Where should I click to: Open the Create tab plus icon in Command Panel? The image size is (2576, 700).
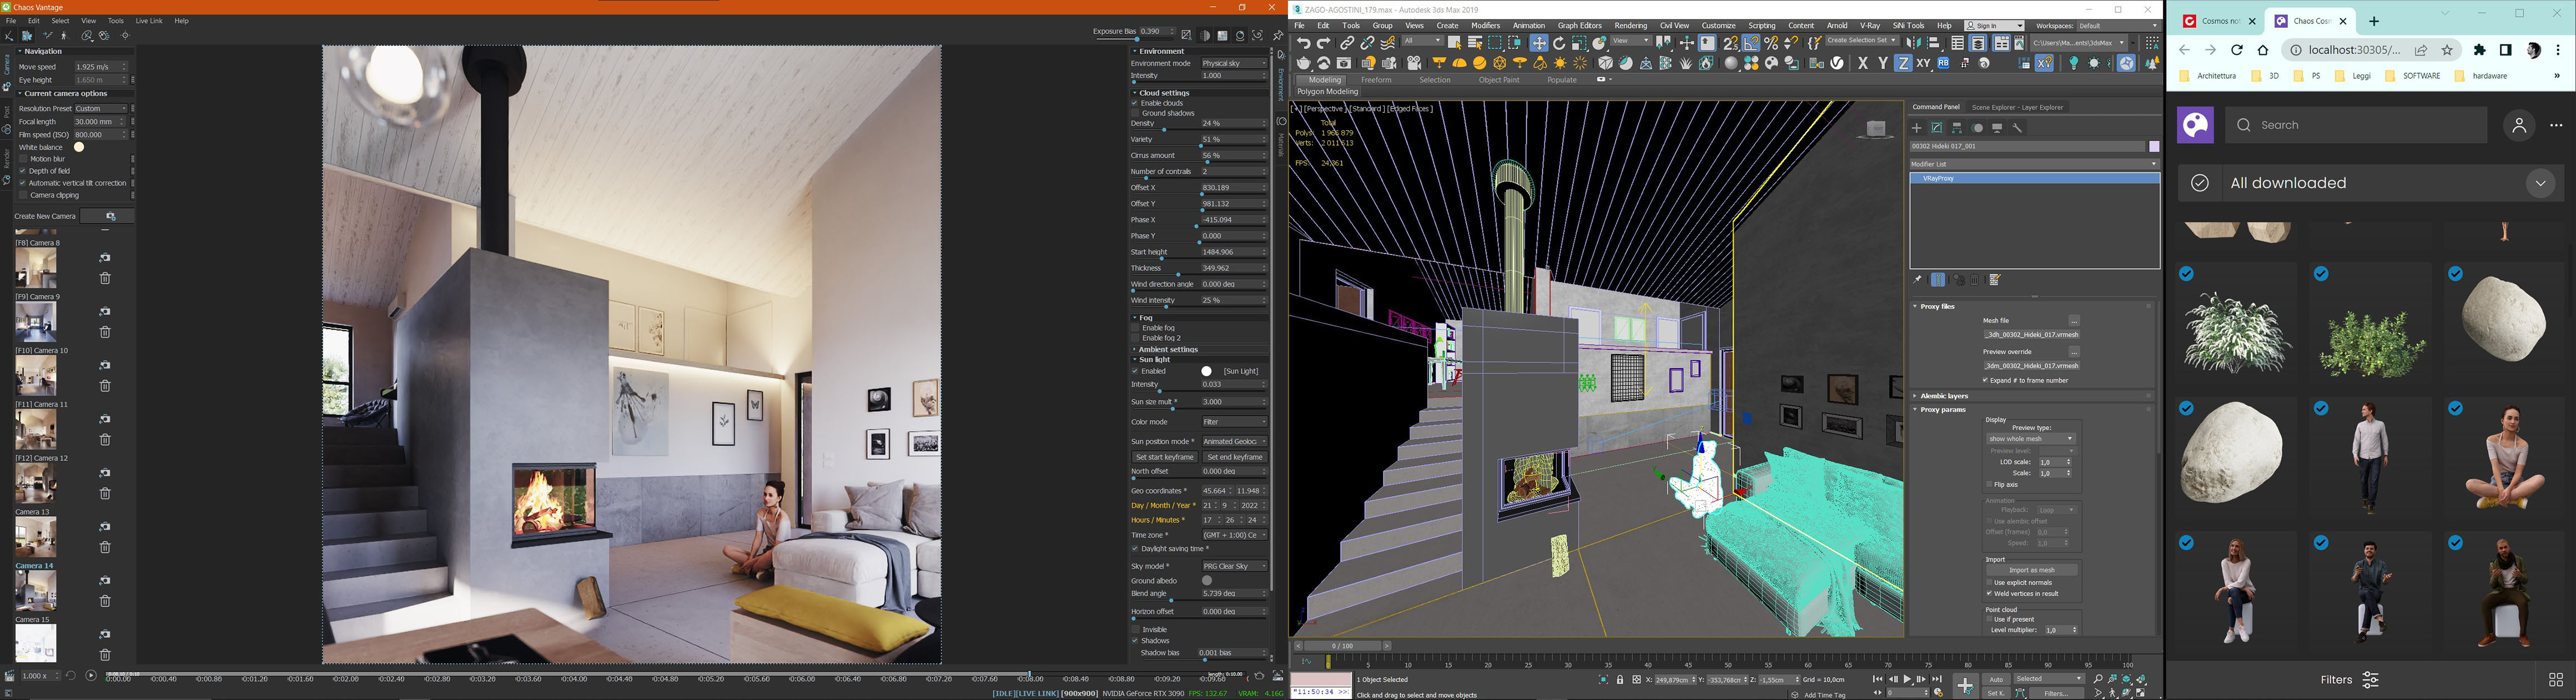(1917, 128)
